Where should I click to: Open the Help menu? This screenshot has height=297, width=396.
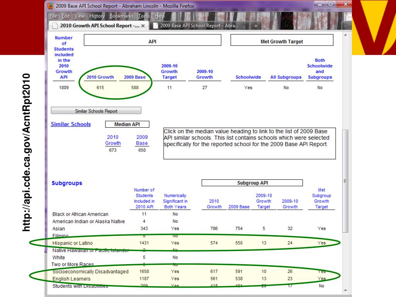[159, 16]
